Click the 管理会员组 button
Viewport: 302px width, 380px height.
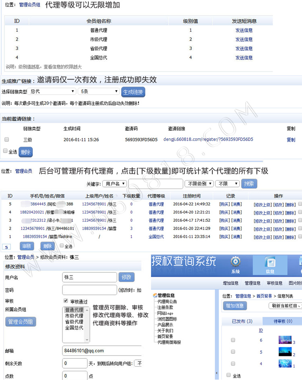(21, 322)
